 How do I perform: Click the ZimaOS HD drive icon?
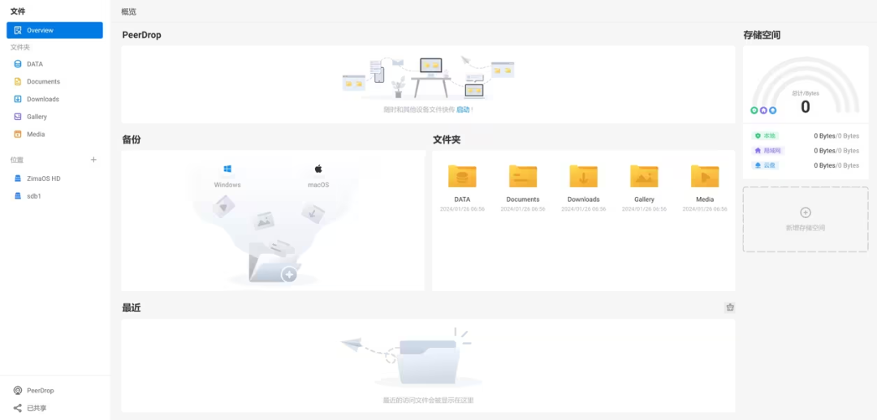pos(17,178)
